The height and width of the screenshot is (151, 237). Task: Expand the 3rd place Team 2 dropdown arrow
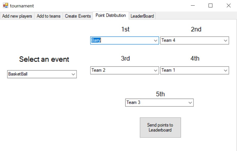pos(156,70)
